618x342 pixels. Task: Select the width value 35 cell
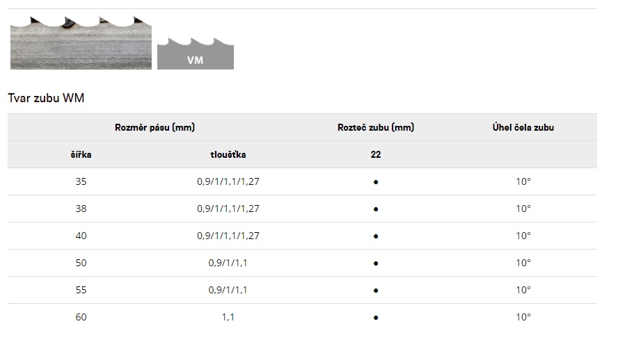coord(81,182)
